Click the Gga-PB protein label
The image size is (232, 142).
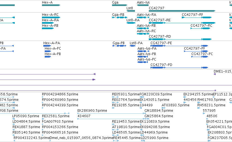pyautogui.click(x=119, y=43)
